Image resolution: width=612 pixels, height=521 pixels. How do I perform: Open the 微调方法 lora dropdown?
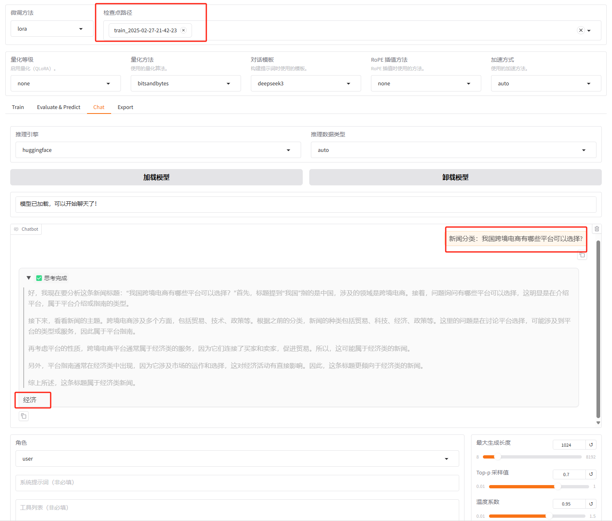coord(52,29)
